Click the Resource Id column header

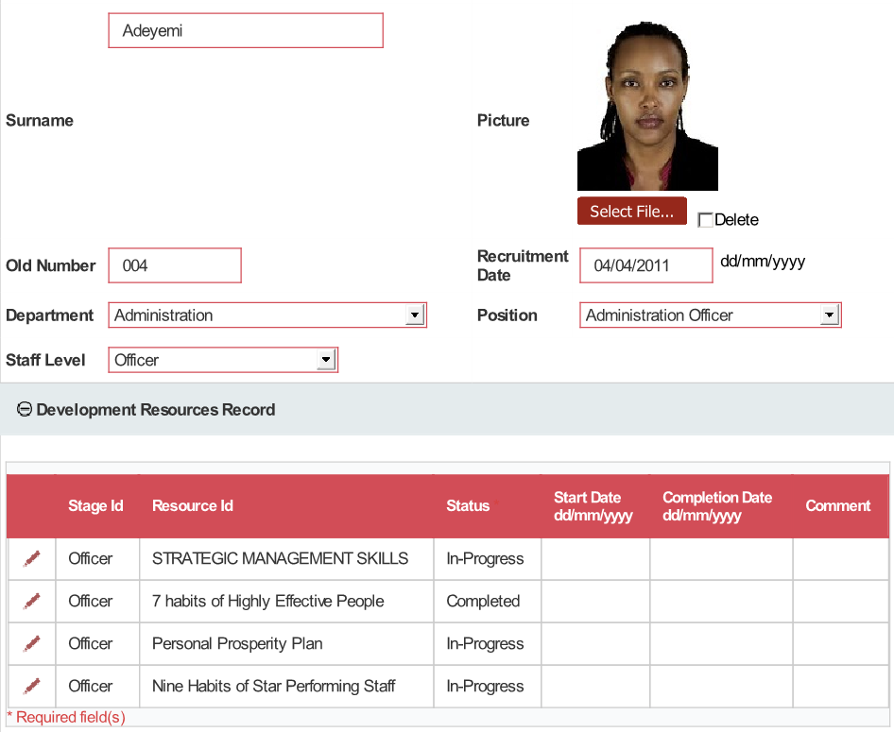(x=193, y=506)
